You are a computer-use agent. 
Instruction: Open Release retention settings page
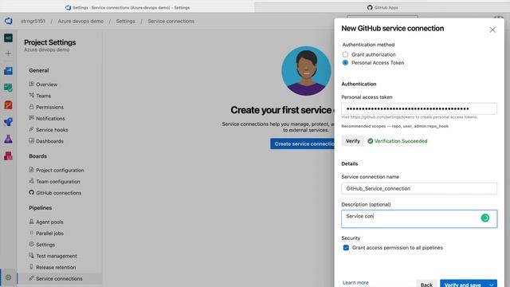(x=56, y=267)
